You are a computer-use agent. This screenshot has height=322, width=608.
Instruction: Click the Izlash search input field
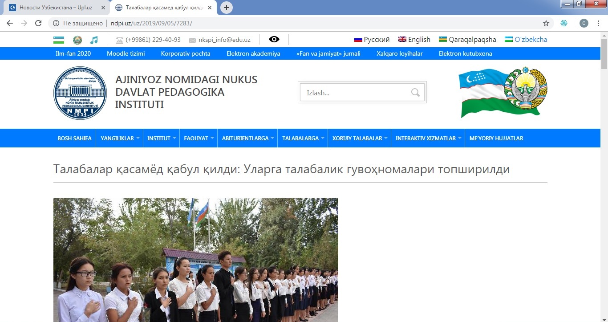(354, 93)
